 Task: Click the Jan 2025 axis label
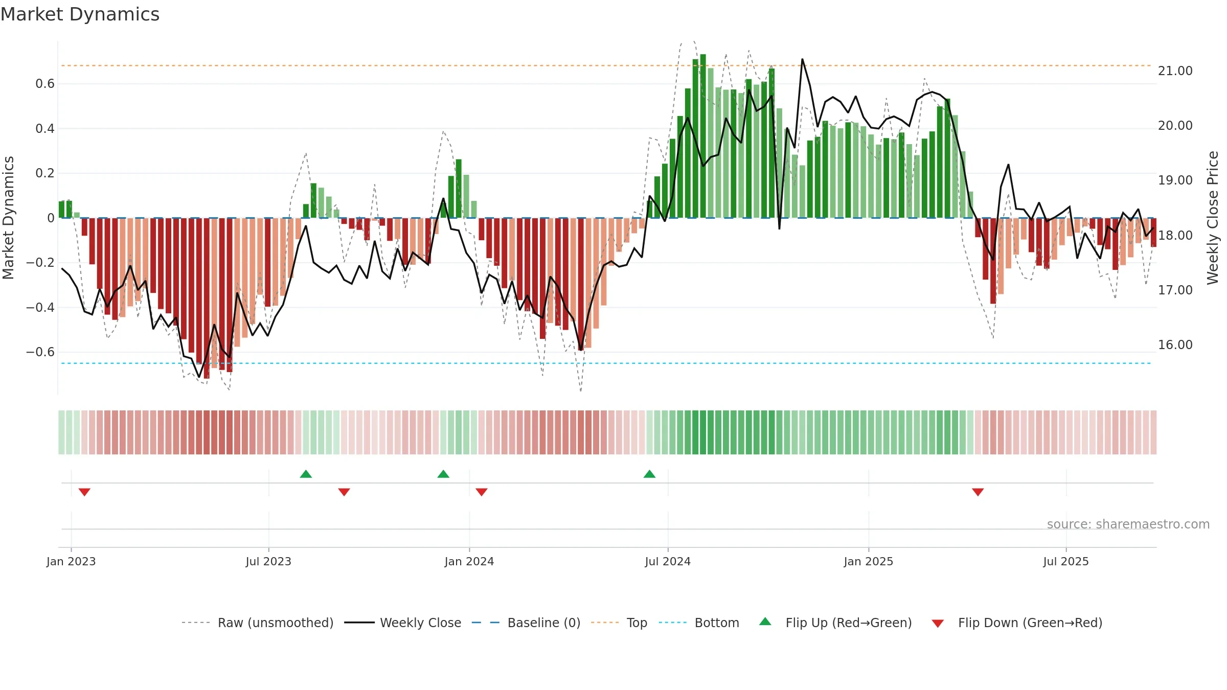click(869, 561)
